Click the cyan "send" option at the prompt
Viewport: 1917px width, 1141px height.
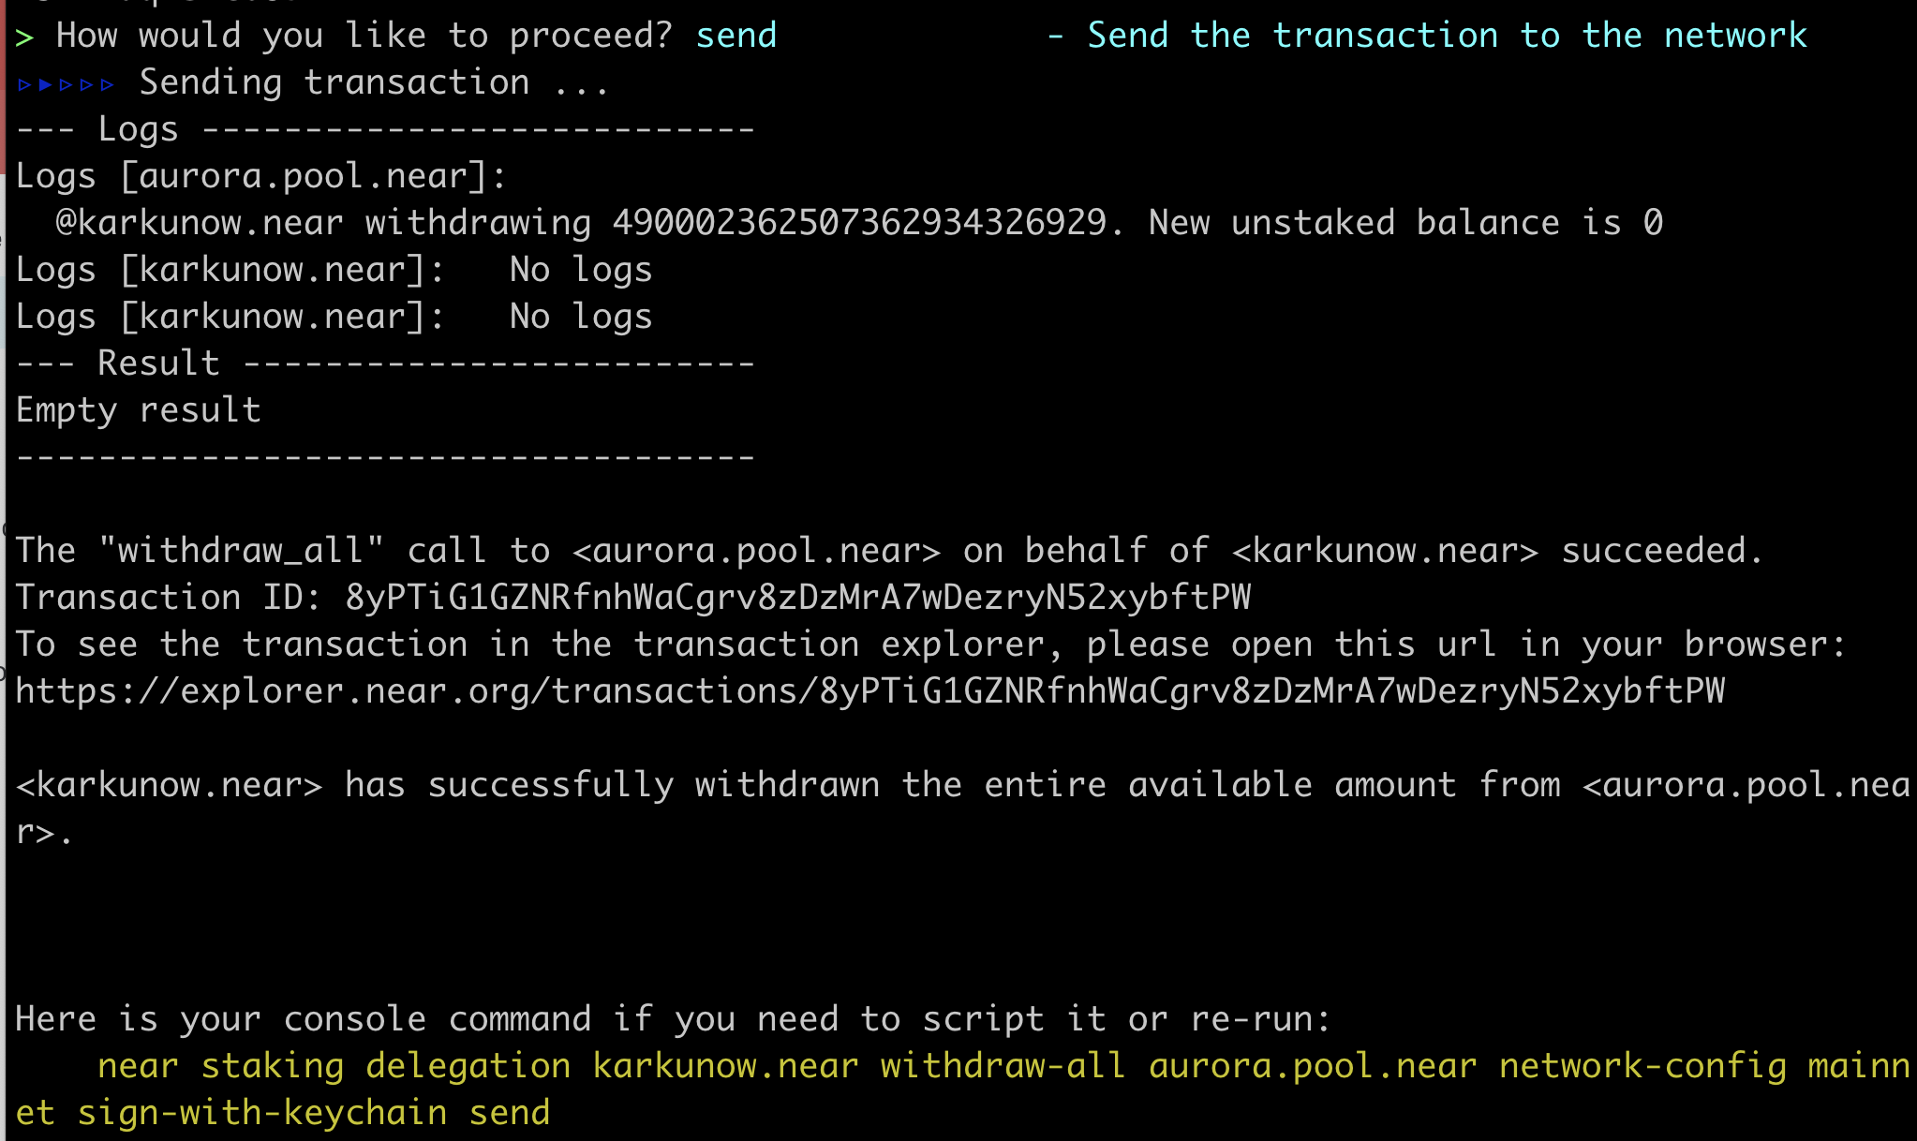(736, 36)
